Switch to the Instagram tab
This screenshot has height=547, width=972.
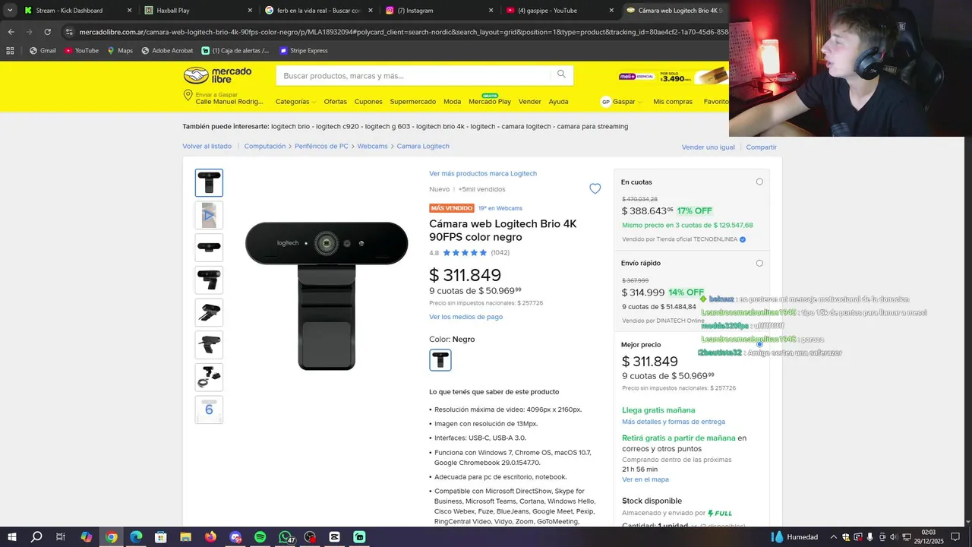tap(439, 11)
